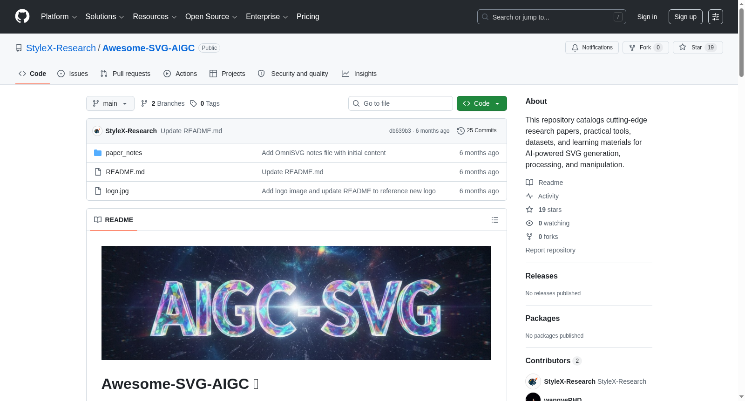
Task: Open the Awesome-SVG-AIGC repository link
Action: [x=149, y=48]
